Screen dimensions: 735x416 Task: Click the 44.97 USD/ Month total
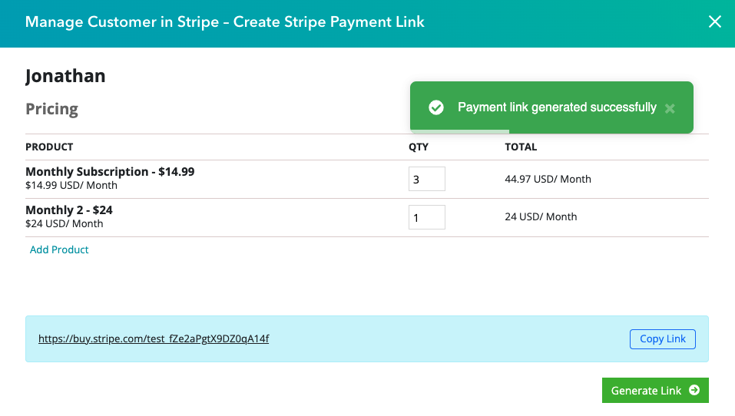[548, 179]
